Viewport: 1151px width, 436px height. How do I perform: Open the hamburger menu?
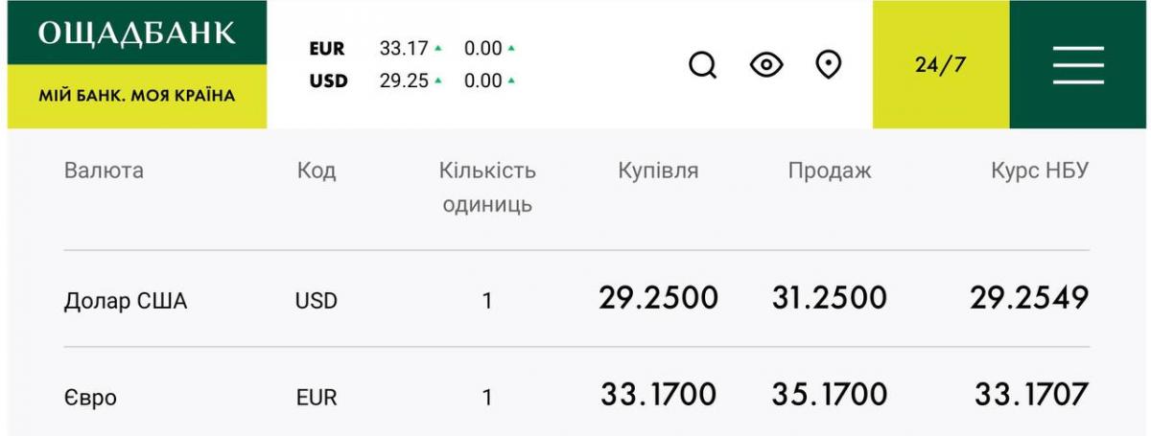(1078, 65)
